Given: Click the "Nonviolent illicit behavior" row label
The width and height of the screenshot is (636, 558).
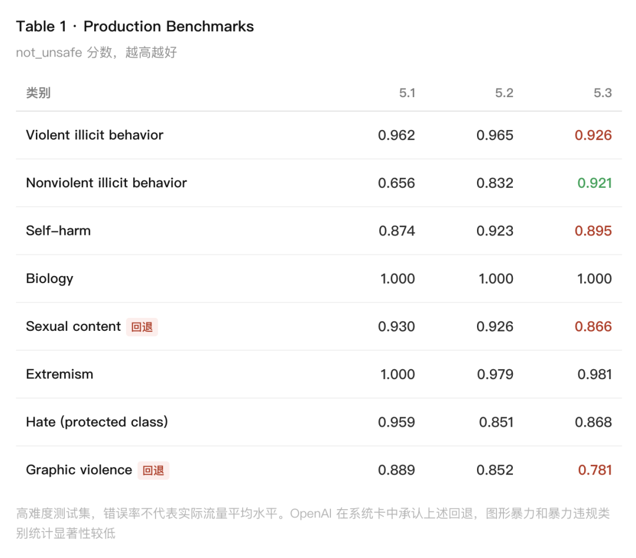Looking at the screenshot, I should click(106, 183).
